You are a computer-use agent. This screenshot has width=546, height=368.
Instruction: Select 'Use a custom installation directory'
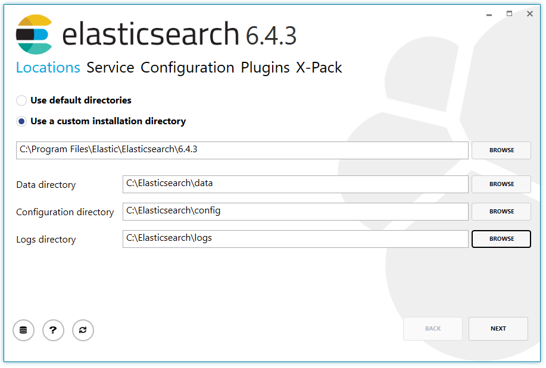pos(21,121)
